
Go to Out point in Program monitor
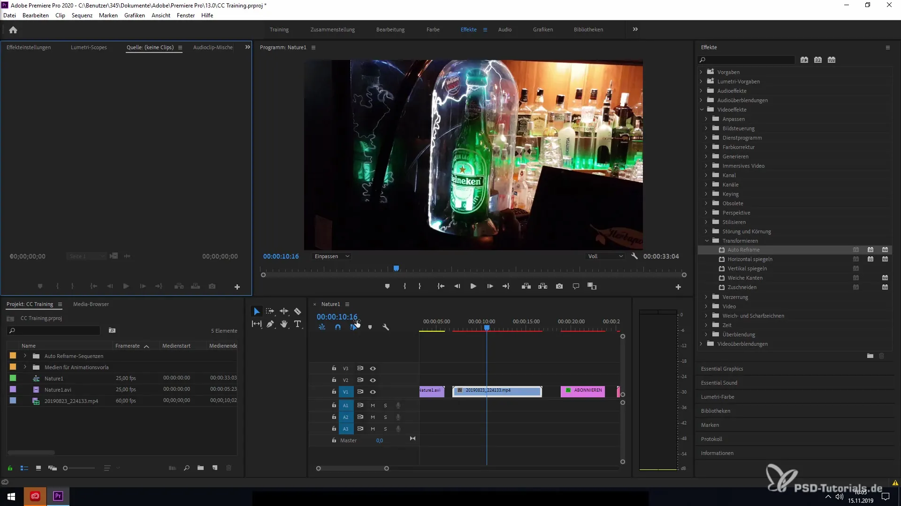(506, 286)
